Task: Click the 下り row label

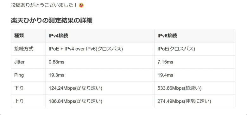Action: [19, 88]
